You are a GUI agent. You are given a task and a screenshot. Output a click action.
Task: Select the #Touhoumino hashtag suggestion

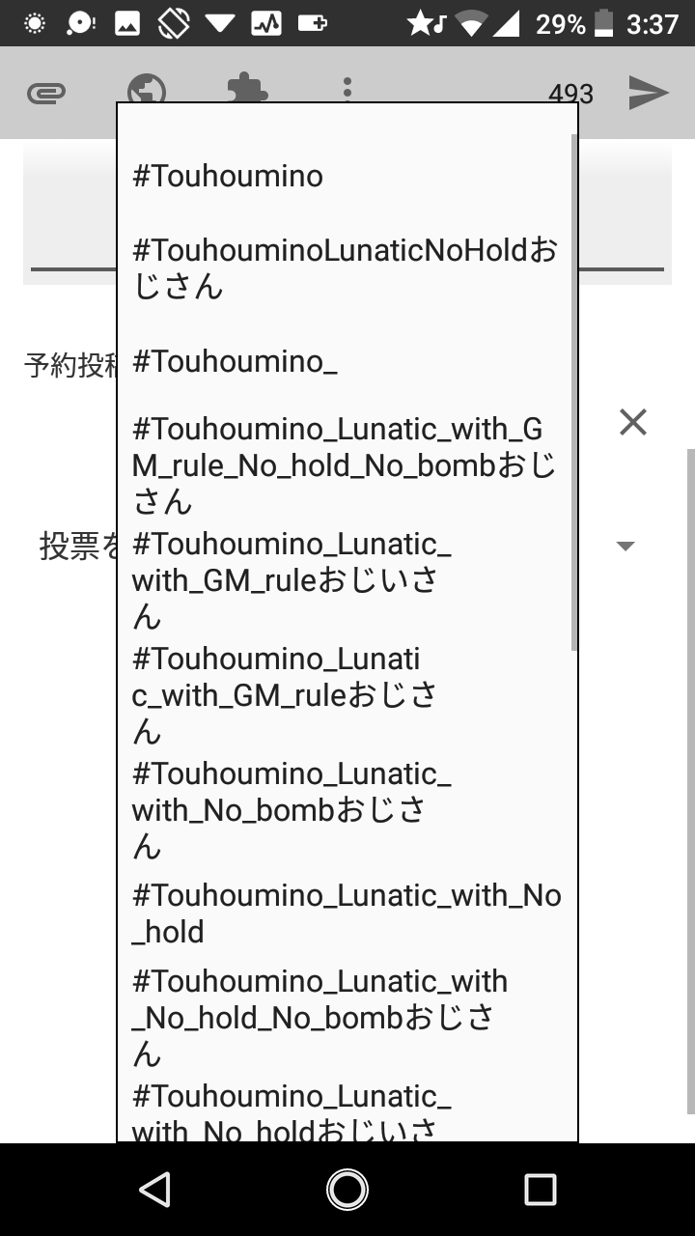tap(228, 176)
